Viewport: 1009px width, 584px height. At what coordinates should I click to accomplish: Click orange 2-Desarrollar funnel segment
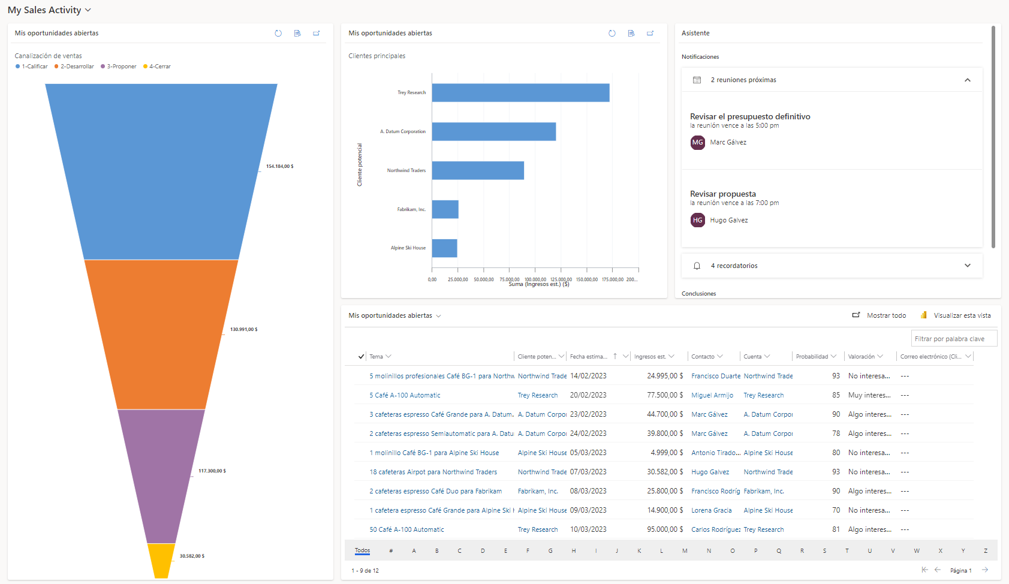(x=161, y=335)
